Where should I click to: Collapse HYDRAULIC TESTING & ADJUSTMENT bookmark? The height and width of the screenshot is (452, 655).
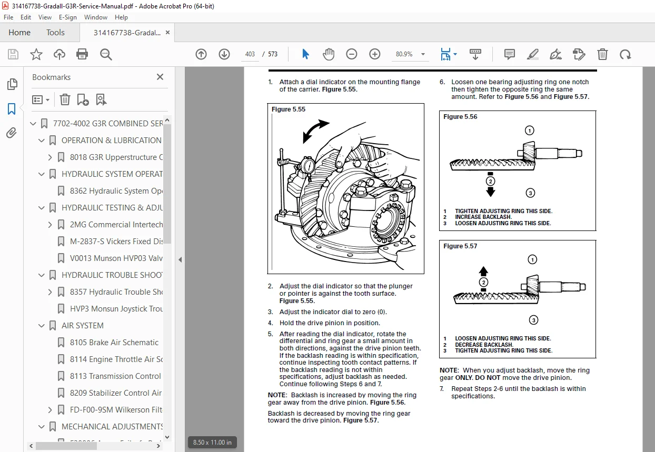pyautogui.click(x=42, y=208)
